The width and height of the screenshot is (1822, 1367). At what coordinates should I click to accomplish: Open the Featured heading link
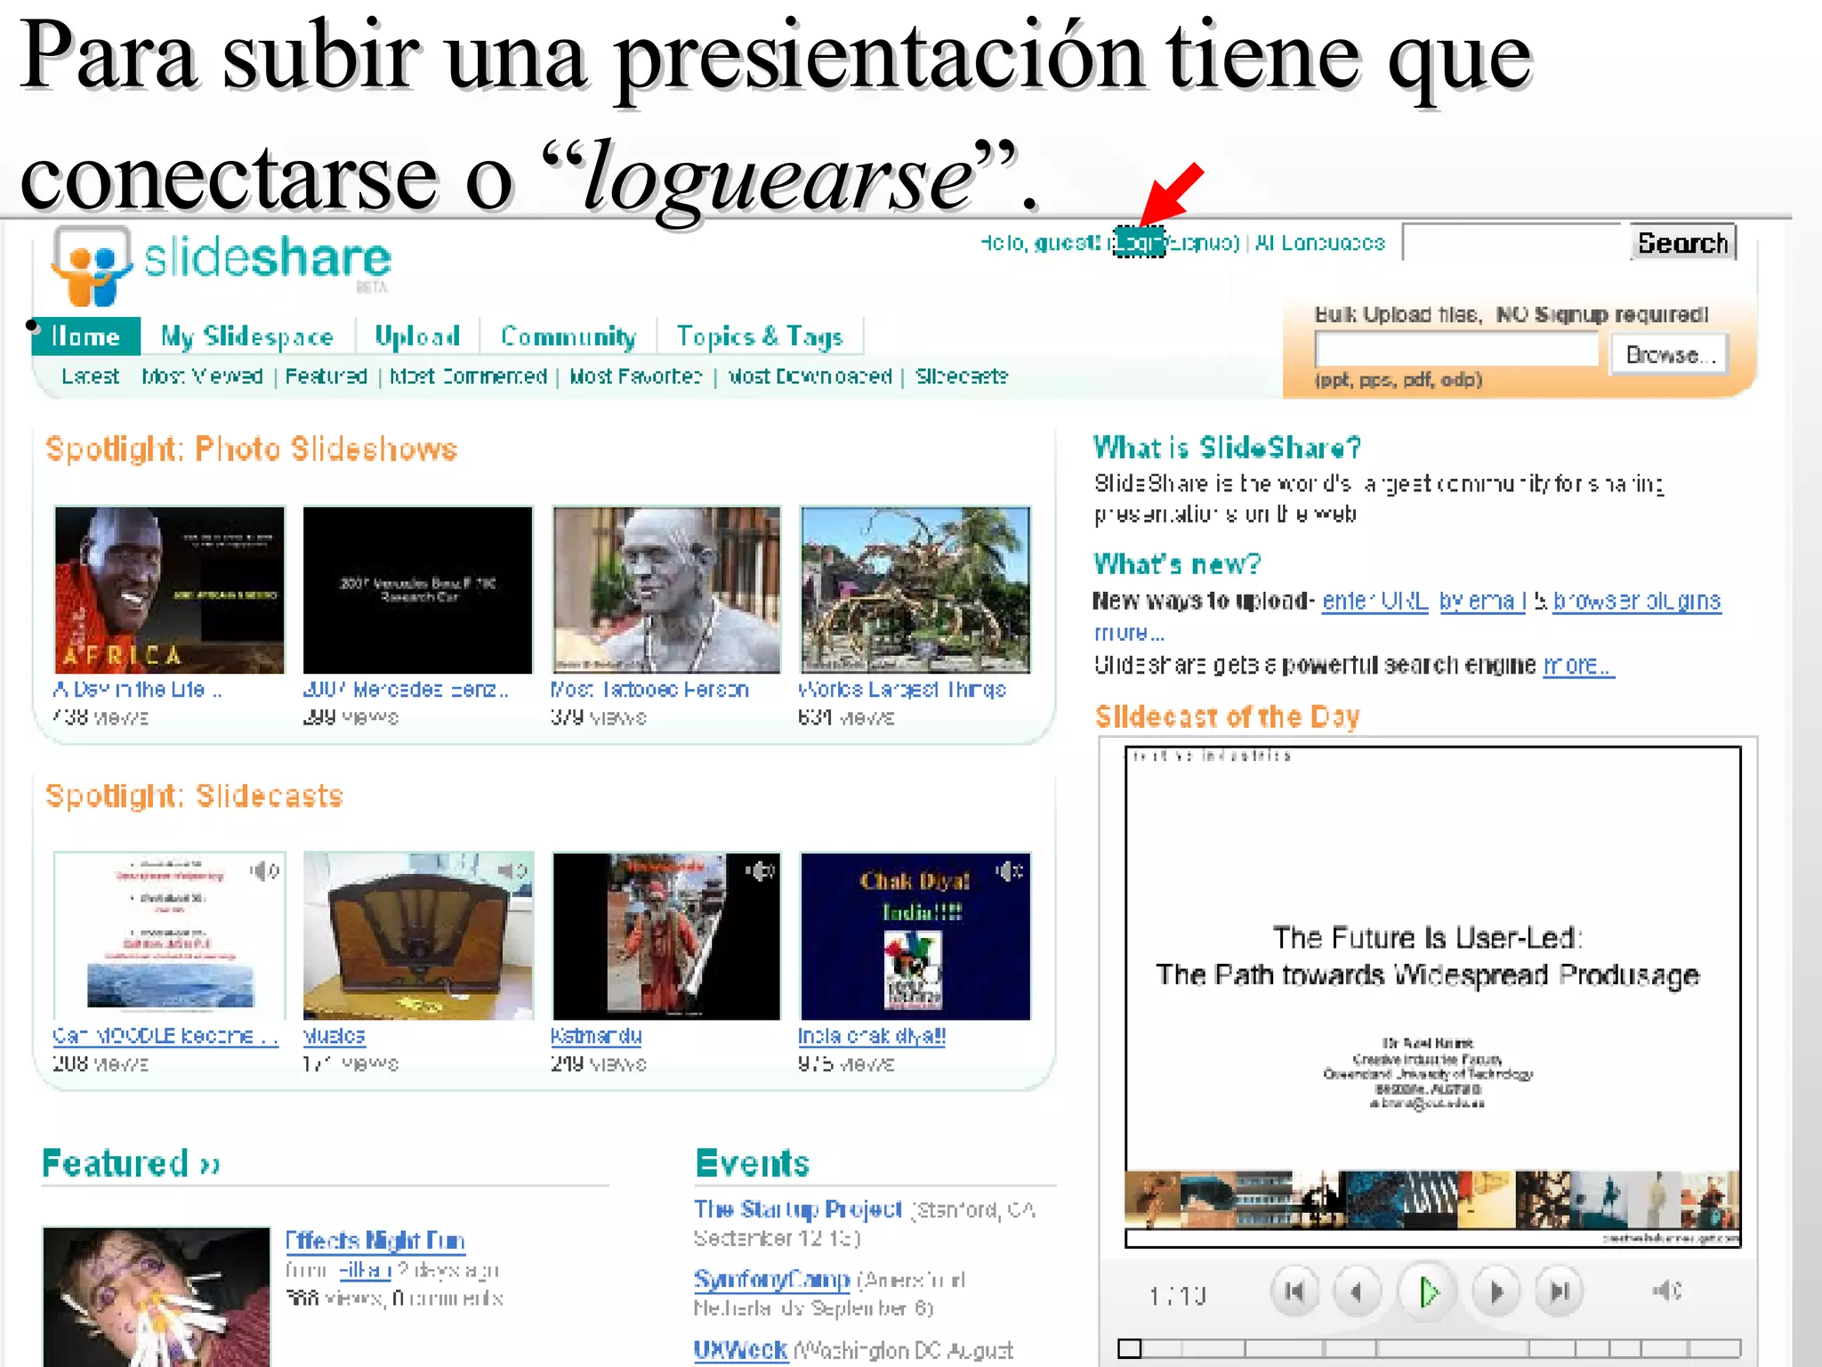(x=132, y=1163)
